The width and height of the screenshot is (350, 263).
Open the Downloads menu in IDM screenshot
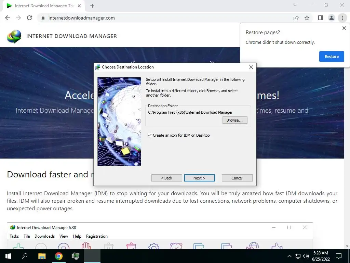point(44,236)
